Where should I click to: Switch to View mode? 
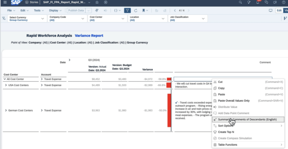coord(286,10)
